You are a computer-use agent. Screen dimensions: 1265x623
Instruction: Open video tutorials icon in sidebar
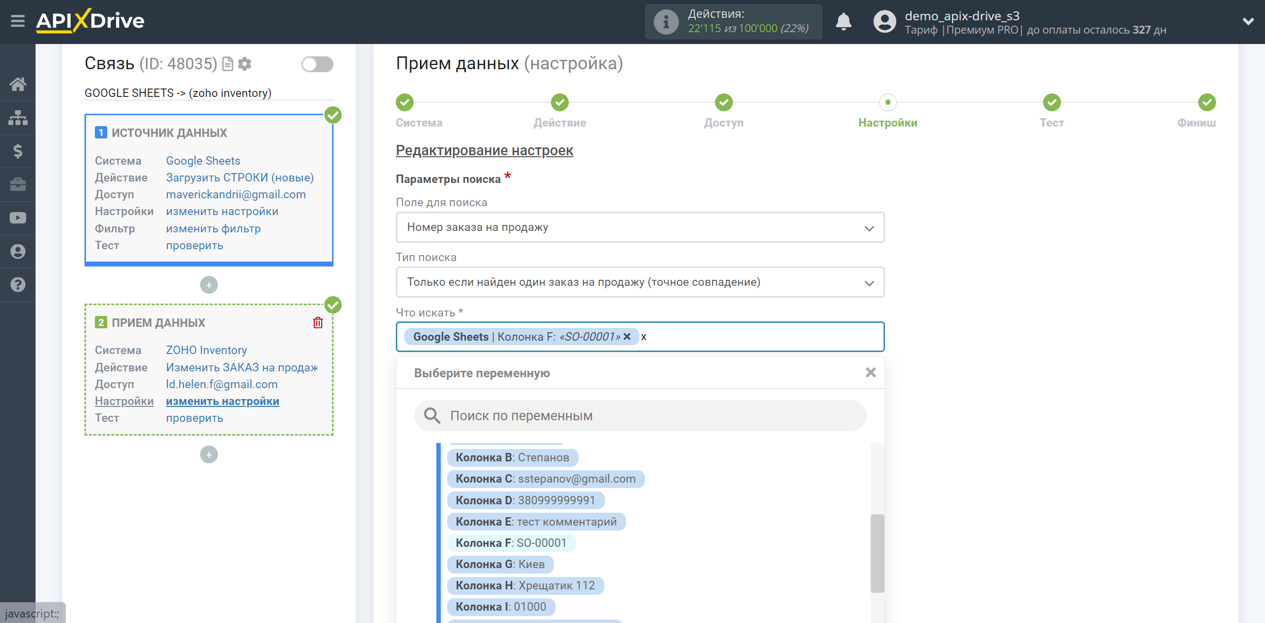tap(18, 218)
